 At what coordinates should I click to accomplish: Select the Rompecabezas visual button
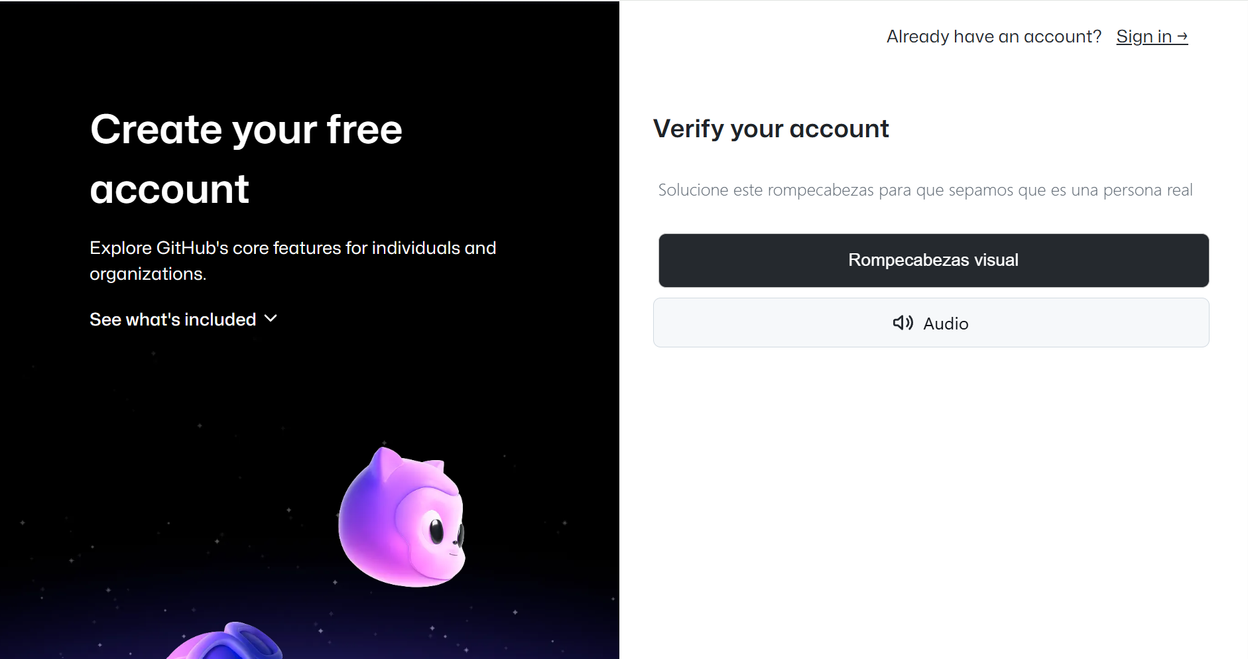coord(933,260)
